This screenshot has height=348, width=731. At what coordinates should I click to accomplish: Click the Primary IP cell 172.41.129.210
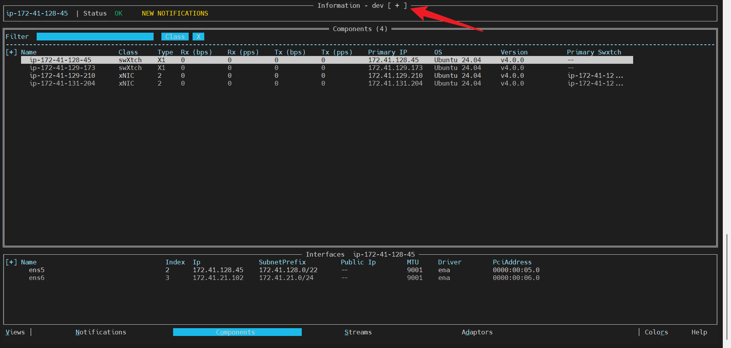395,75
